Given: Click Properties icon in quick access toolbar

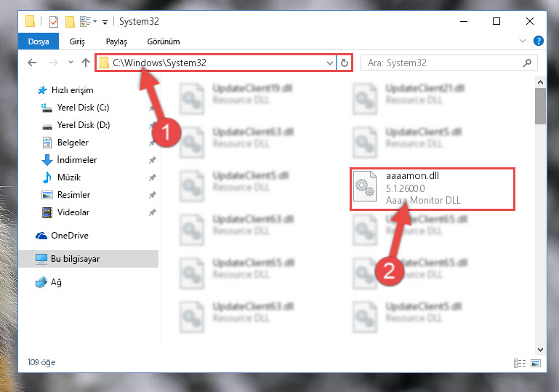Looking at the screenshot, I should coord(54,22).
